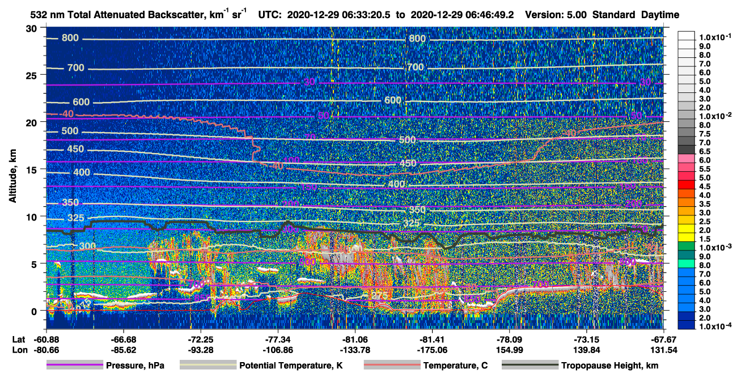Click longitude value "-85.62"
The height and width of the screenshot is (378, 737).
123,350
